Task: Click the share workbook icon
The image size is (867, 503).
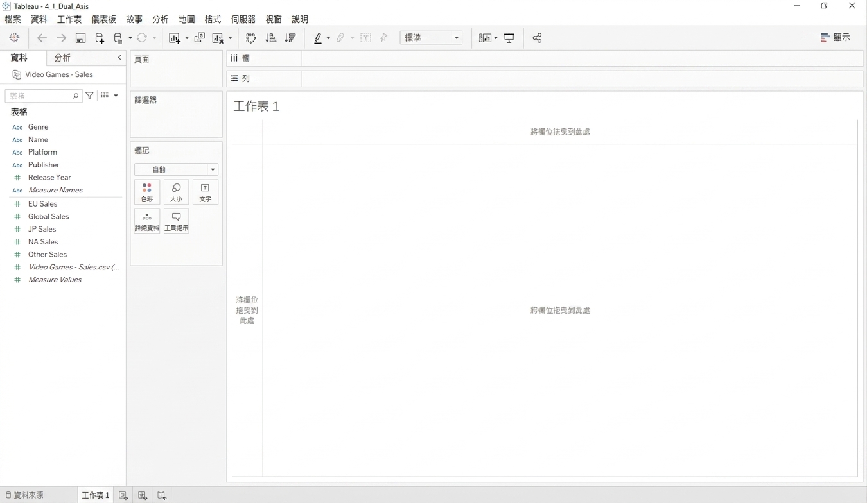Action: (x=537, y=38)
